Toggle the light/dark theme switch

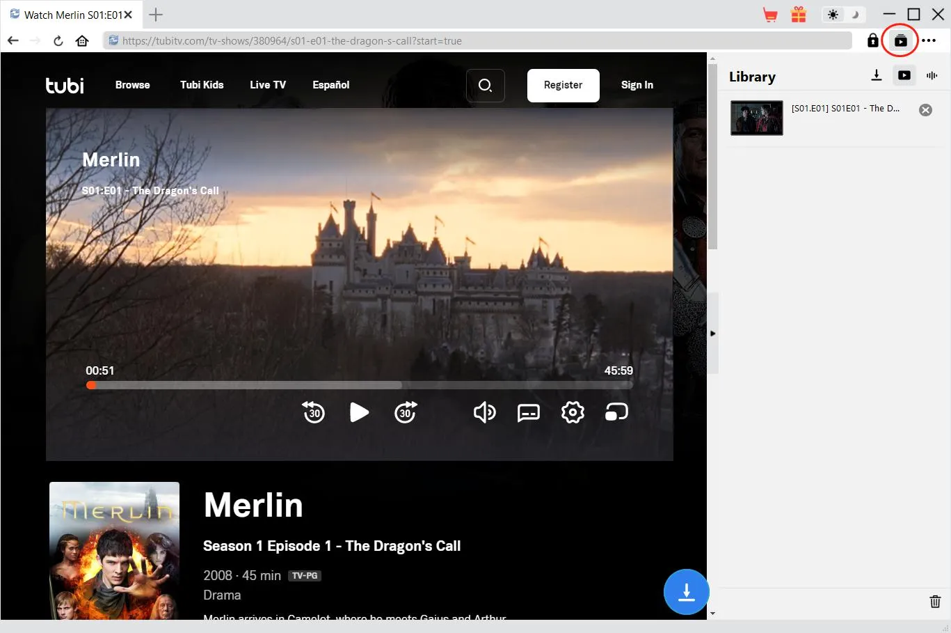842,15
